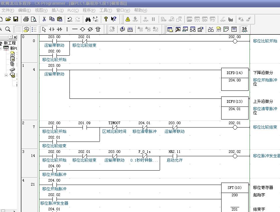Click the Save floppy disk icon
The image size is (280, 212).
tap(15, 19)
